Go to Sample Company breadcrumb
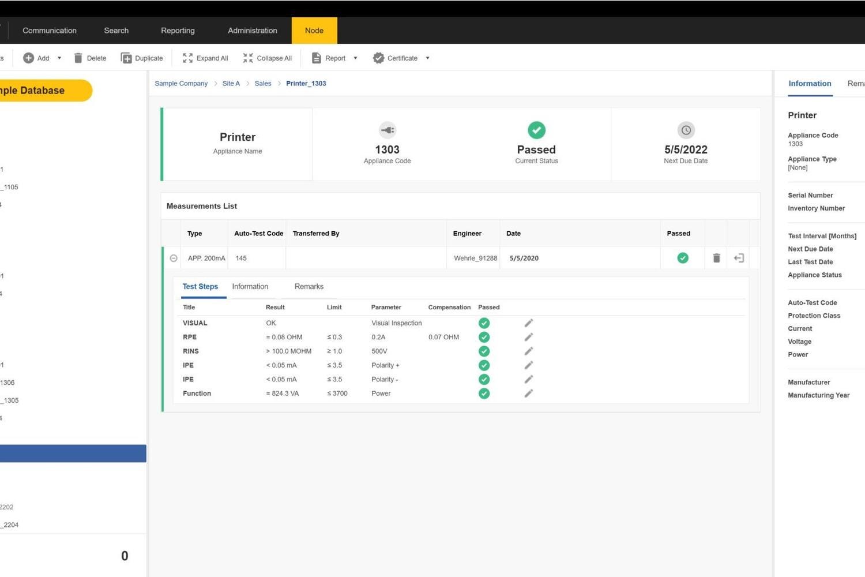The height and width of the screenshot is (577, 865). click(x=181, y=84)
